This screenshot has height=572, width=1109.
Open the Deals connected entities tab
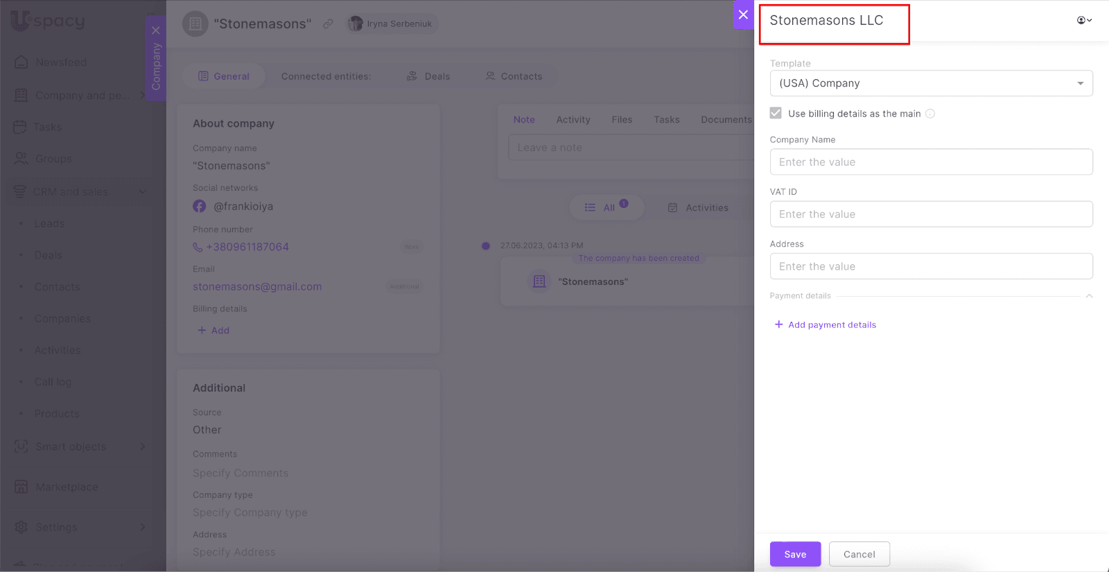click(428, 76)
